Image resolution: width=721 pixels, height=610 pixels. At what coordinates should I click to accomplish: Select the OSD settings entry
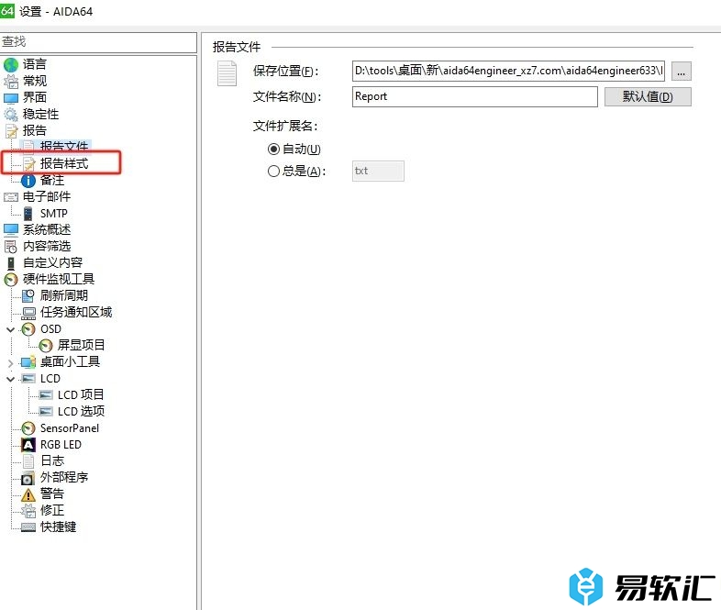[50, 329]
